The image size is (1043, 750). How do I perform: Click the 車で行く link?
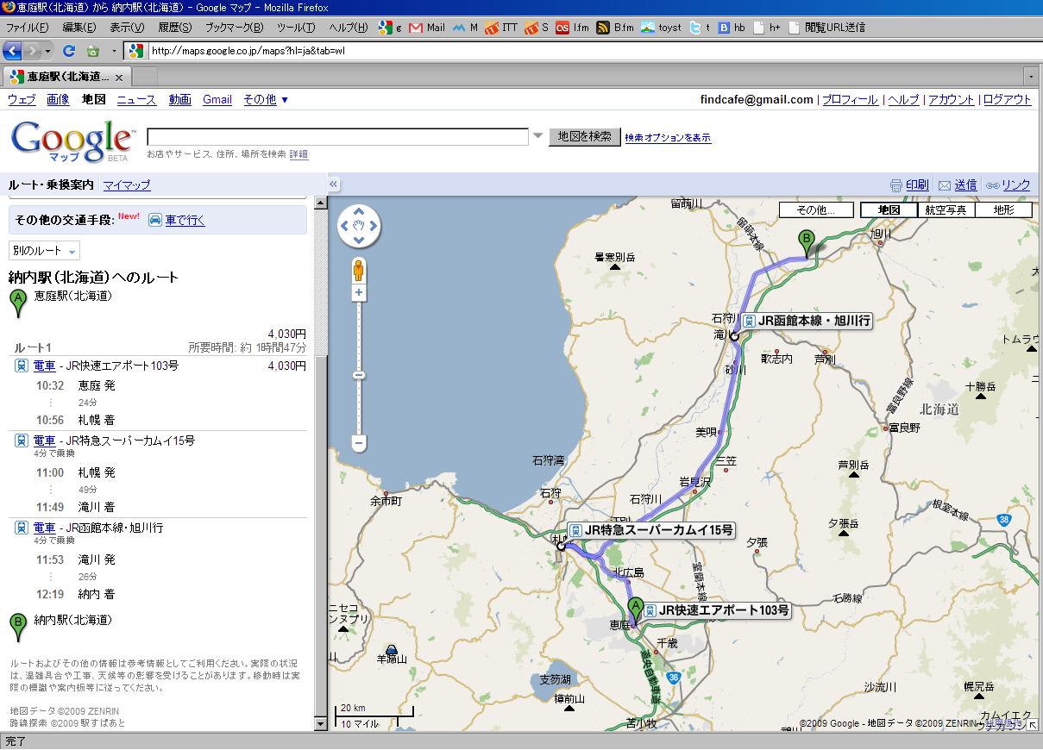pos(185,220)
